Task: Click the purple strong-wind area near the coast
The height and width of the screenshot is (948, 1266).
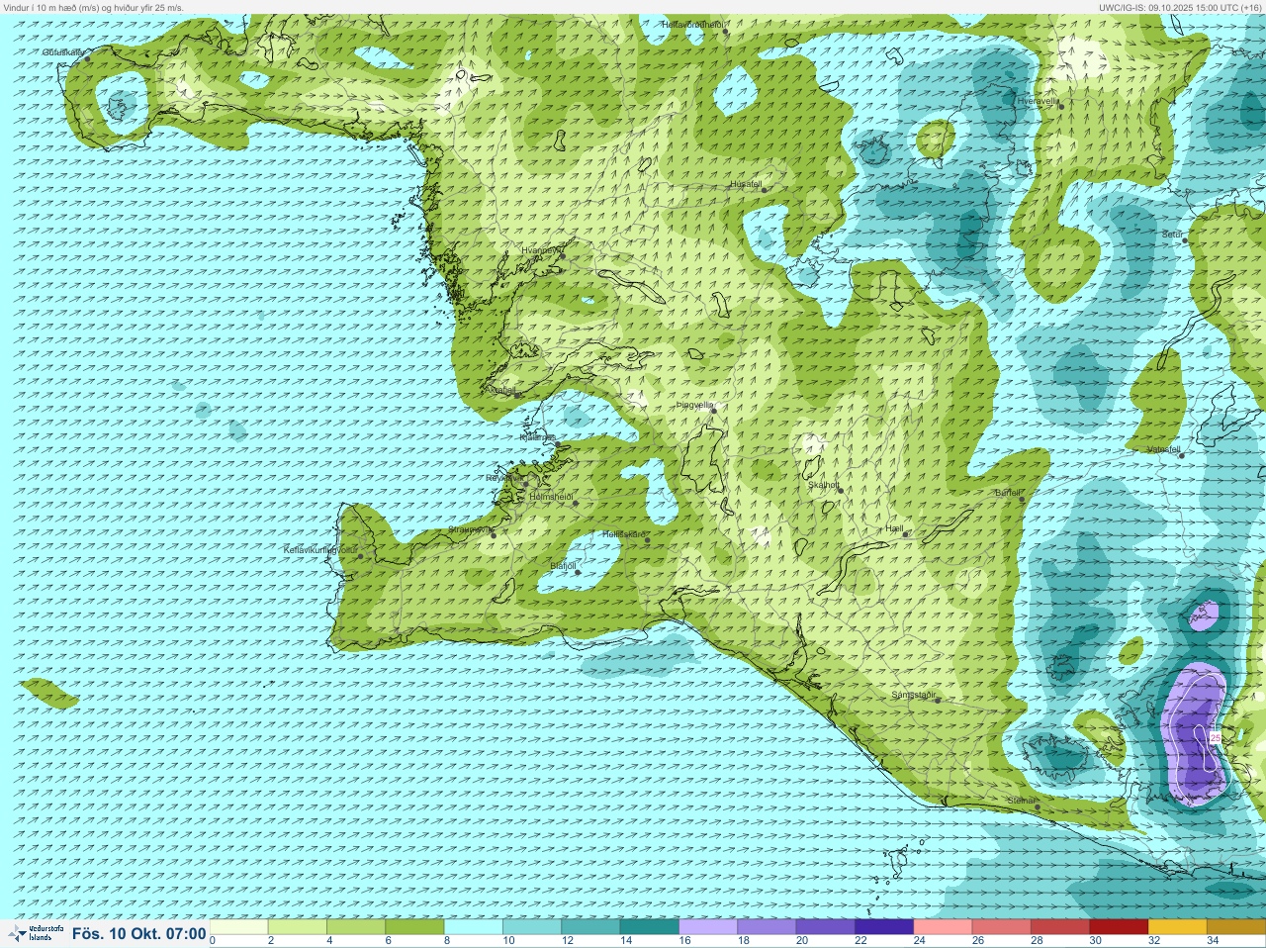Action: pos(1194,734)
